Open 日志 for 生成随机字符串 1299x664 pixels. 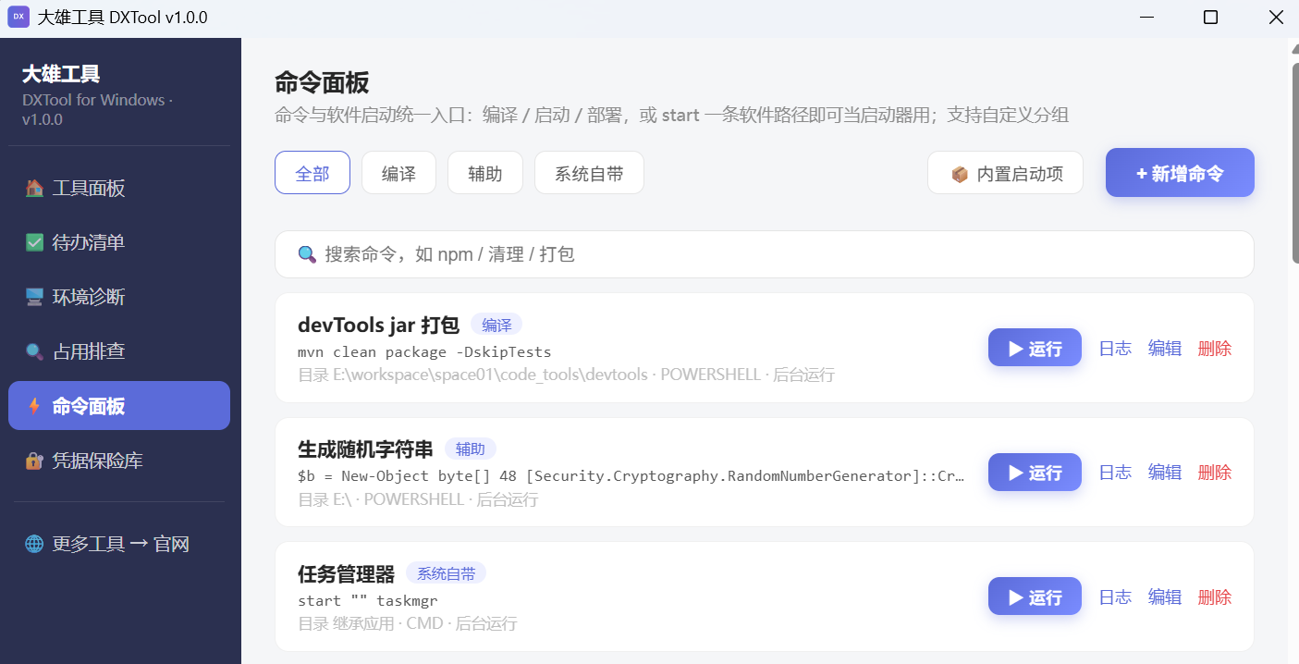tap(1115, 473)
